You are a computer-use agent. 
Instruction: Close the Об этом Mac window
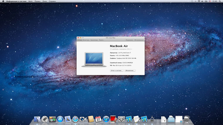(x=78, y=38)
